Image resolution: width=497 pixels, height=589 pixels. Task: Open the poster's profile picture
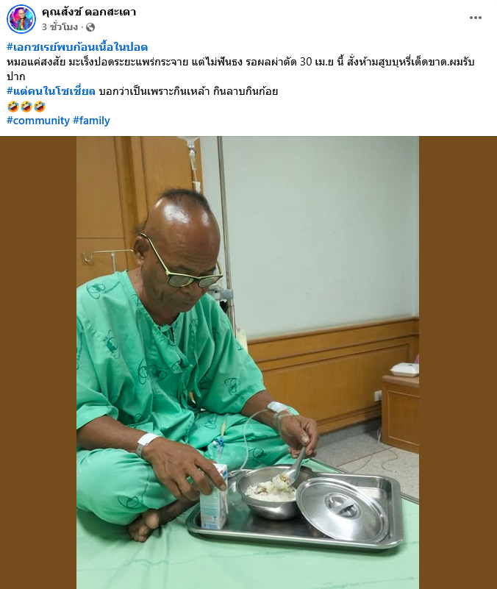[x=21, y=19]
